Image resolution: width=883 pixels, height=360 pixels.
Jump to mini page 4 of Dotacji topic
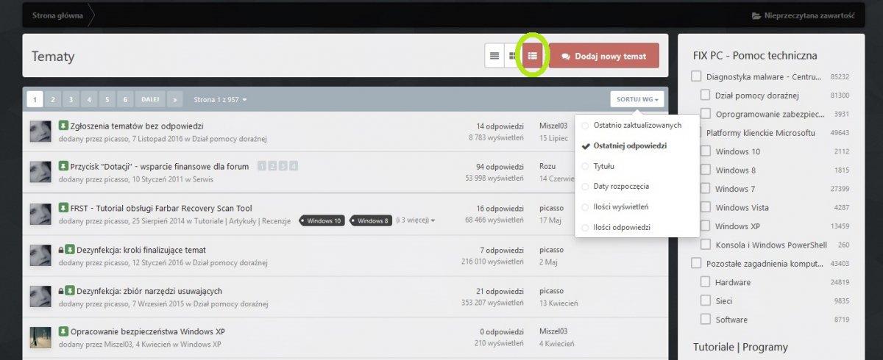(294, 167)
